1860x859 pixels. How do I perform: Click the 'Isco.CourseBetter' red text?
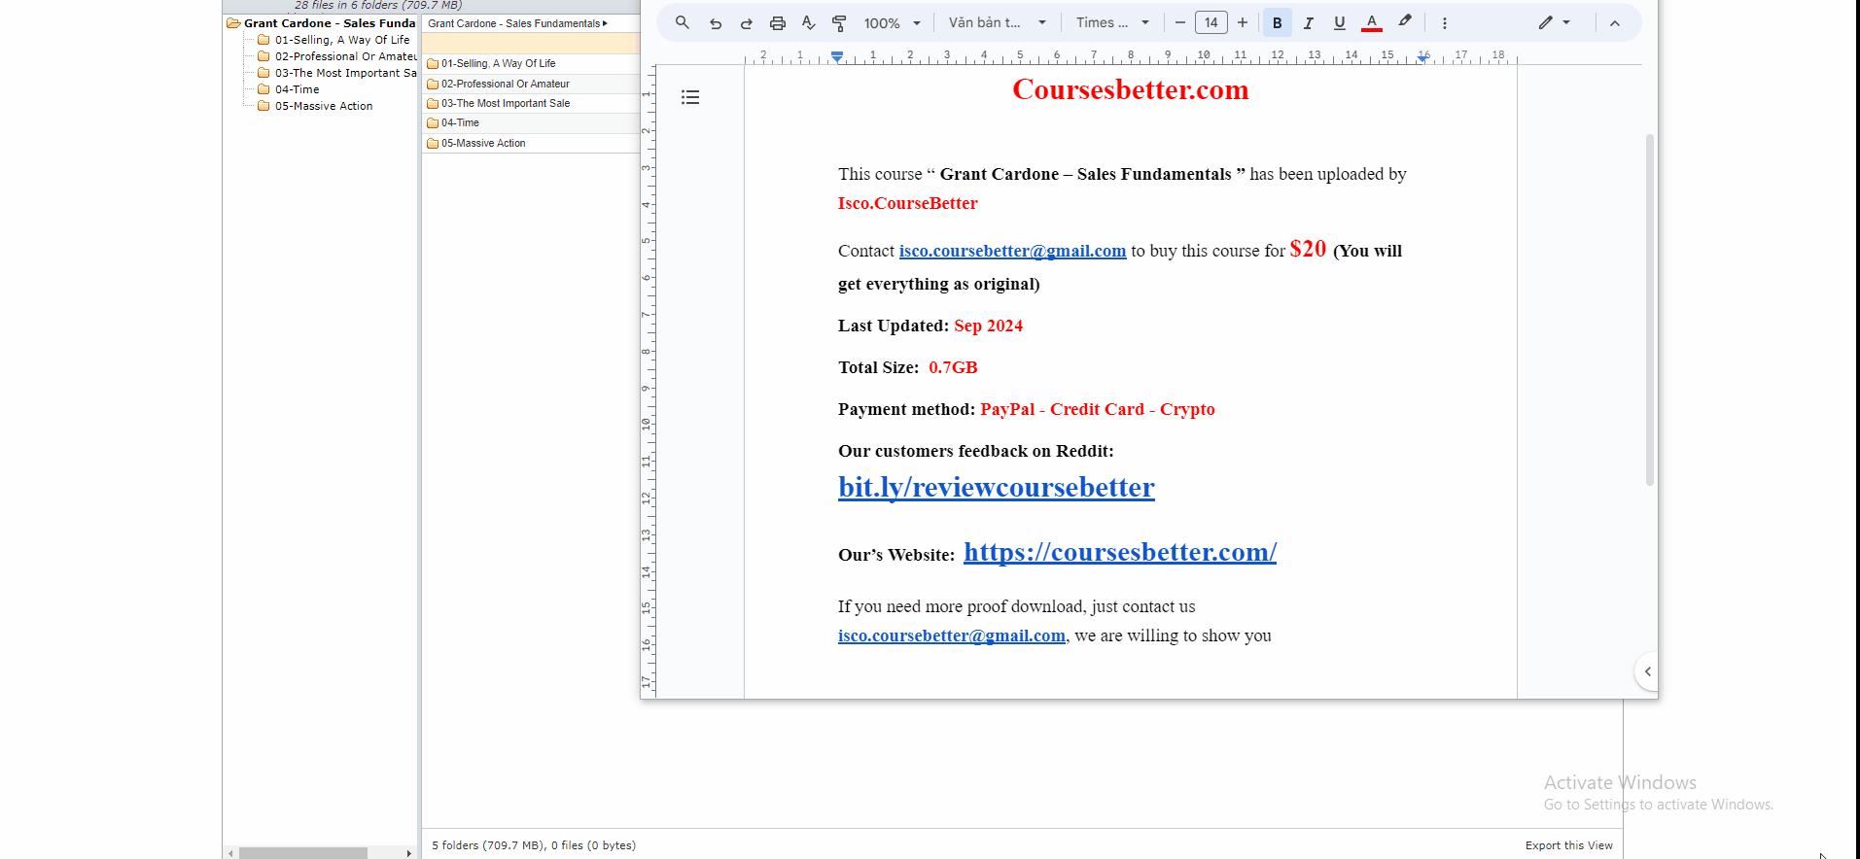click(x=907, y=203)
